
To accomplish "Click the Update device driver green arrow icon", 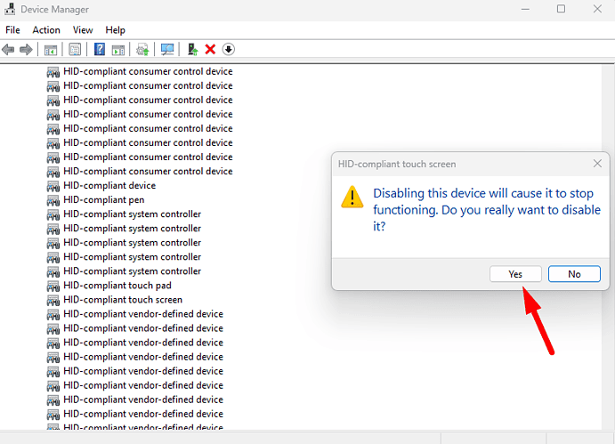I will [193, 49].
